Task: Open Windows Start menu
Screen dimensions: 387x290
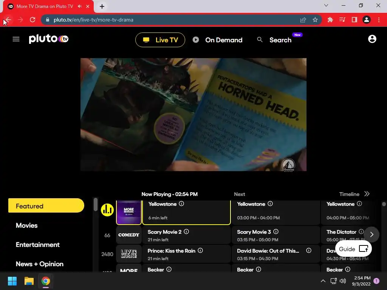Action: [x=12, y=281]
